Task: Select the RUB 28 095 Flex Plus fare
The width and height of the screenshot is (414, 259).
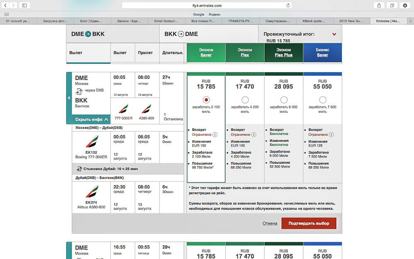Action: point(284,100)
